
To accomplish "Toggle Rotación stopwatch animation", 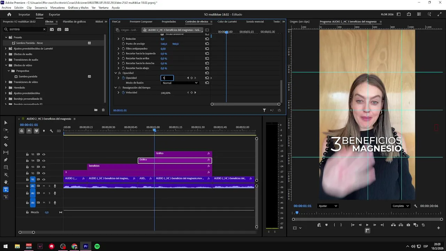I will pyautogui.click(x=123, y=39).
